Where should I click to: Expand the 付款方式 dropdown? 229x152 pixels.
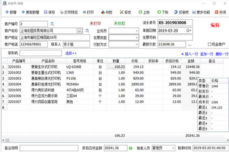point(137,44)
